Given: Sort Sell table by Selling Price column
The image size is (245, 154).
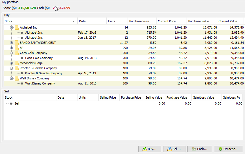Looking at the screenshot, I should [109, 97].
